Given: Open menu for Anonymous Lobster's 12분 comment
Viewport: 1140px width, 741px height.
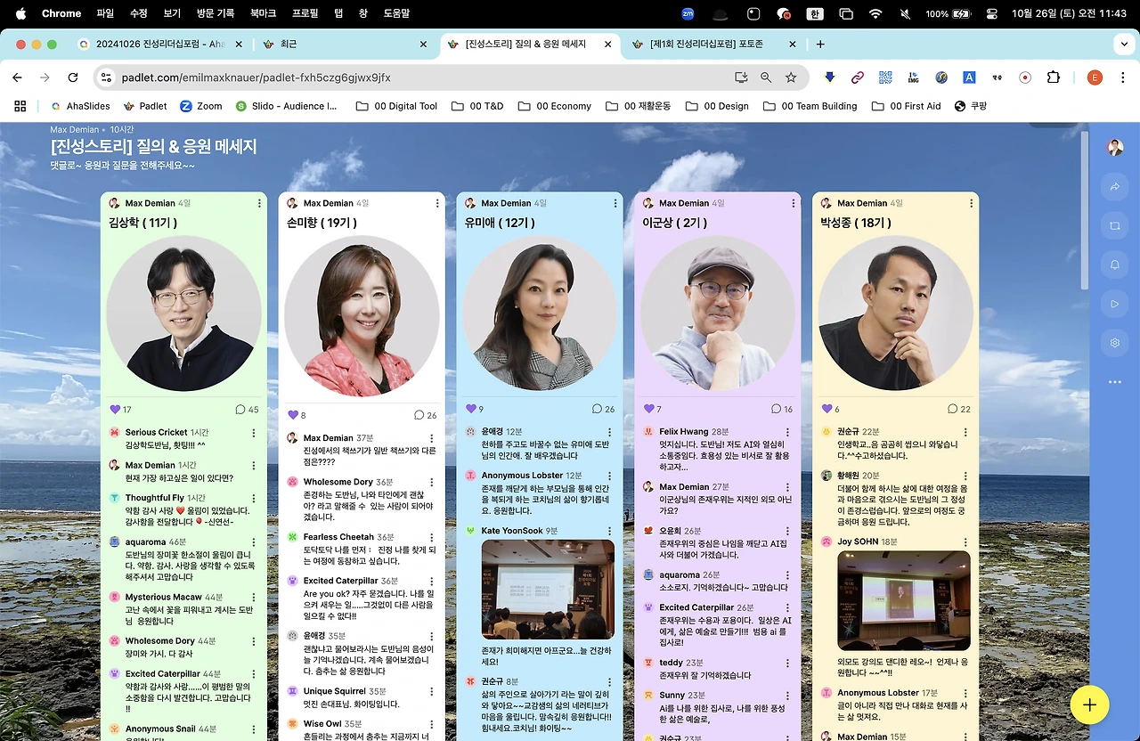Looking at the screenshot, I should click(x=610, y=476).
